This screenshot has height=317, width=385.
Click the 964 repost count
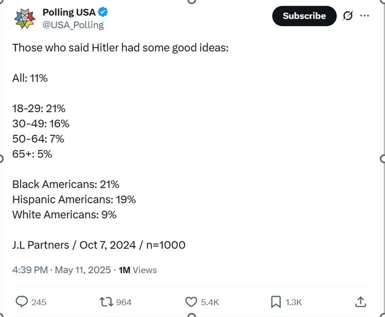tap(124, 302)
